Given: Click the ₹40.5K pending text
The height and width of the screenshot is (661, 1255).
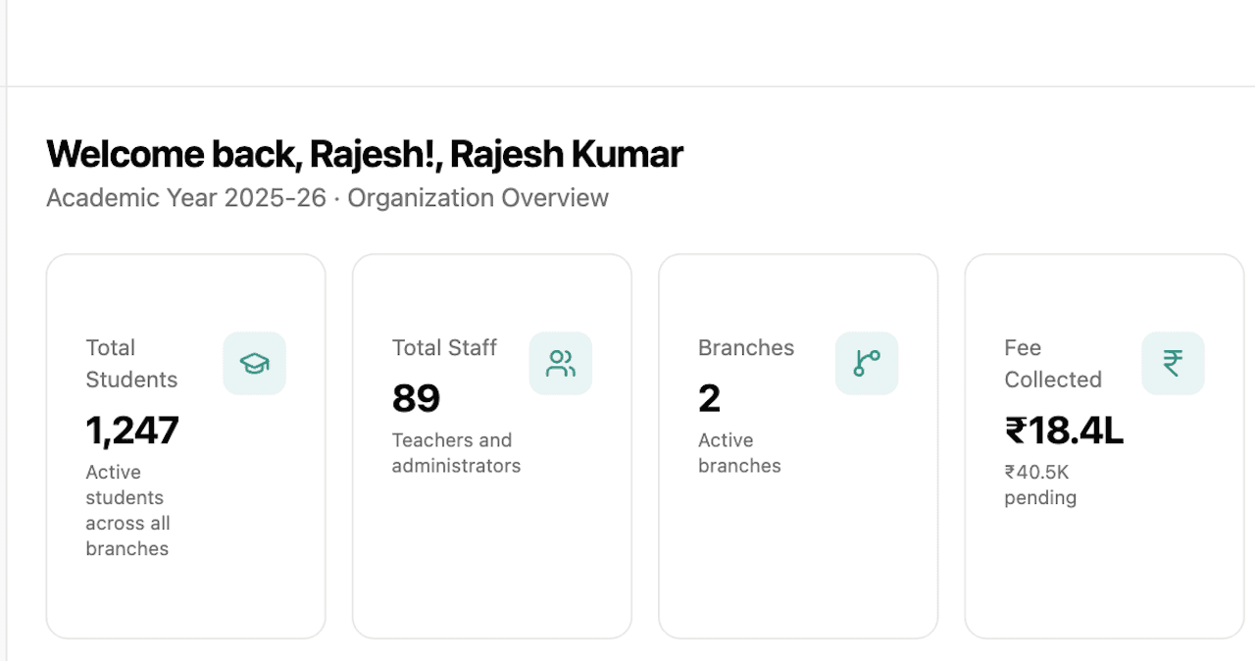Looking at the screenshot, I should click(x=1040, y=485).
